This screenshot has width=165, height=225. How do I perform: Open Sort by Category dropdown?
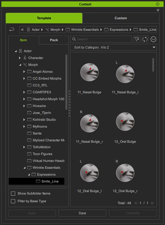pos(113,47)
